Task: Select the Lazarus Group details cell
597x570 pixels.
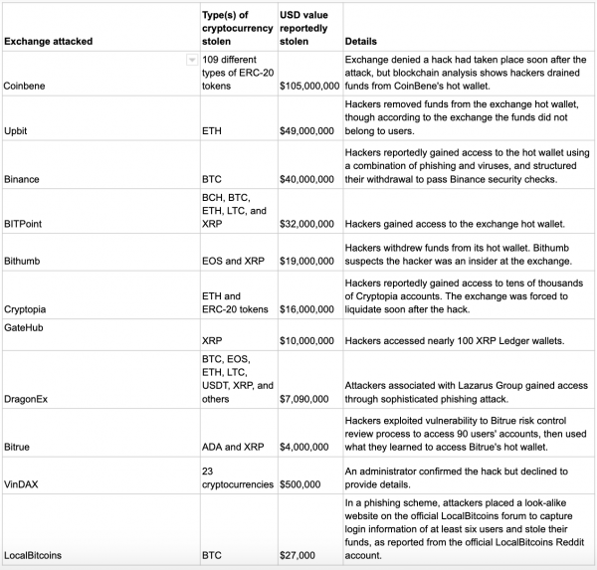Action: point(469,380)
